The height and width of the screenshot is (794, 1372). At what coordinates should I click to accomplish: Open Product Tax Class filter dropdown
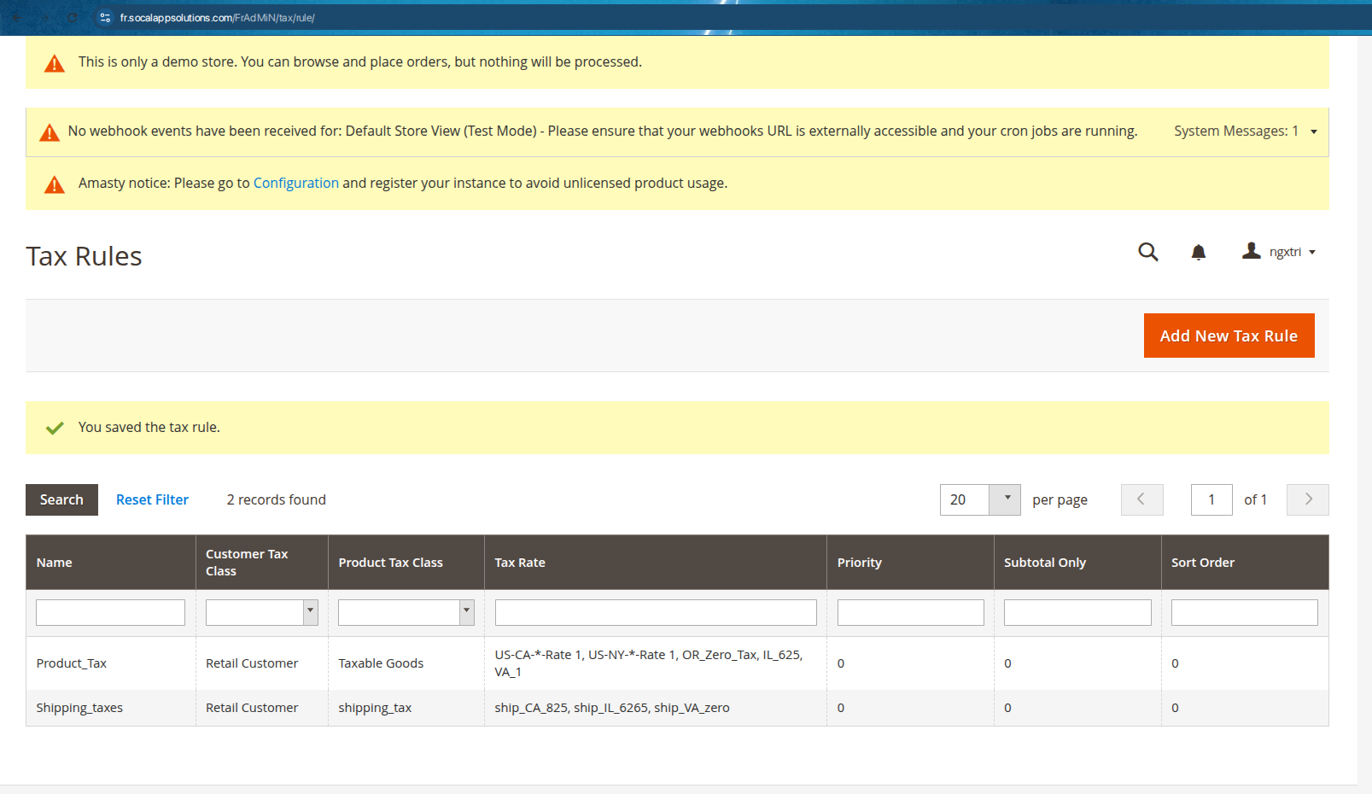[466, 612]
